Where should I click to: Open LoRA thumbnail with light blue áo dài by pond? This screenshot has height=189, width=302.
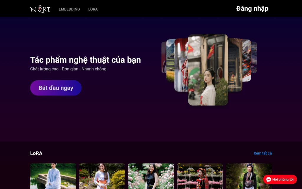53,176
